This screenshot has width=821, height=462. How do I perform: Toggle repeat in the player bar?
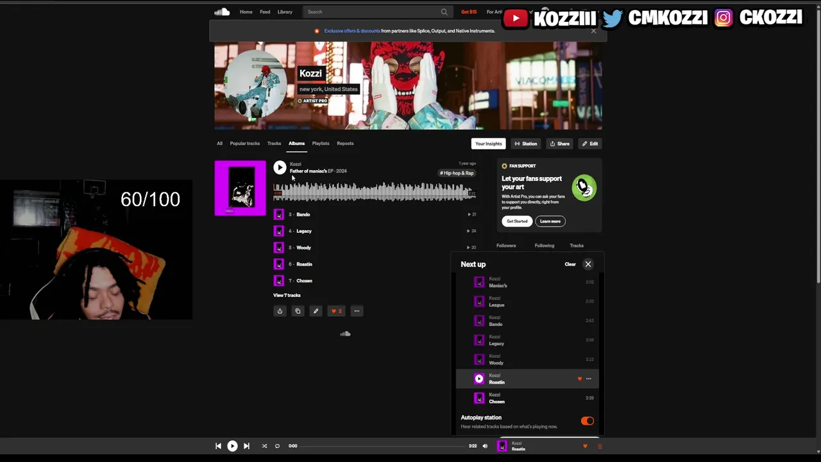277,446
